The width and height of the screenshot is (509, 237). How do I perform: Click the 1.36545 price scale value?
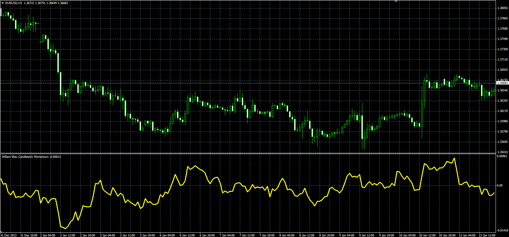pos(503,90)
